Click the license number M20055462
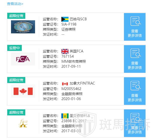Screen dimensions: 155x140 71,89
